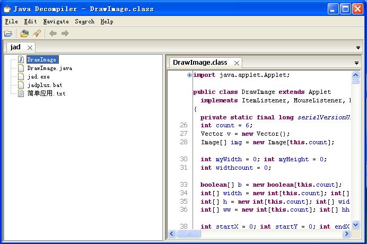Click the Forward navigation arrow
This screenshot has width=367, height=244.
[x=65, y=33]
